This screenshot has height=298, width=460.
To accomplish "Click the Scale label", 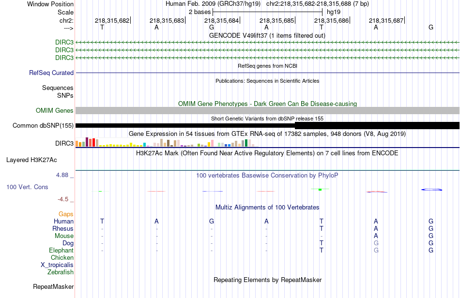I will [66, 12].
